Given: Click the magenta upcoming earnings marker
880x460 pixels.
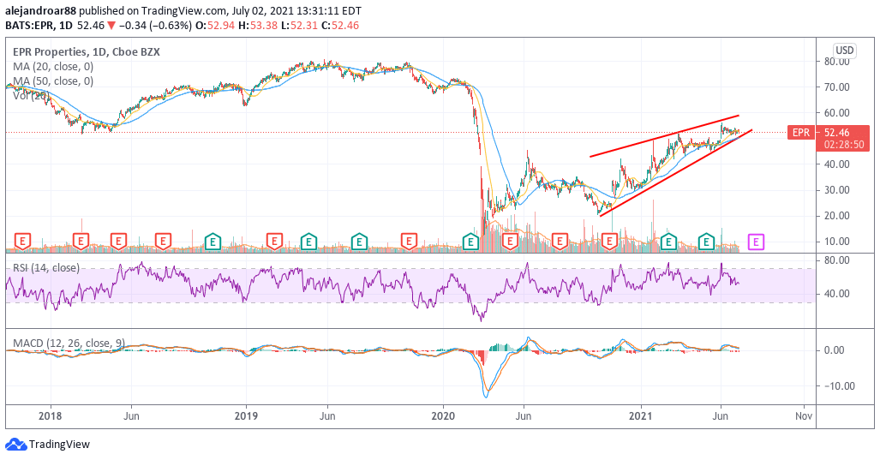Looking at the screenshot, I should point(756,242).
